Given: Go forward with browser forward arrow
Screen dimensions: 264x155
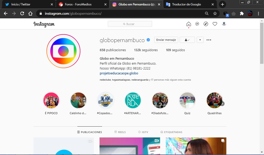Looking at the screenshot, I should [14, 13].
